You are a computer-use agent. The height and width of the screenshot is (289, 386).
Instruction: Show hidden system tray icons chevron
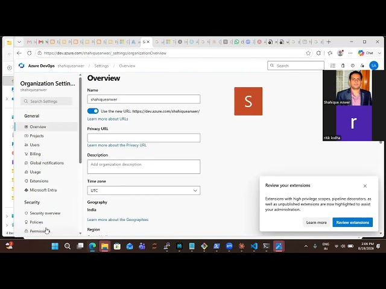coord(306,246)
